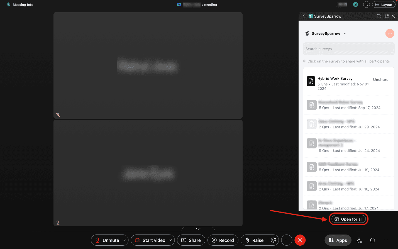Expand the video options arrow beside Start video
The width and height of the screenshot is (398, 249).
point(170,240)
